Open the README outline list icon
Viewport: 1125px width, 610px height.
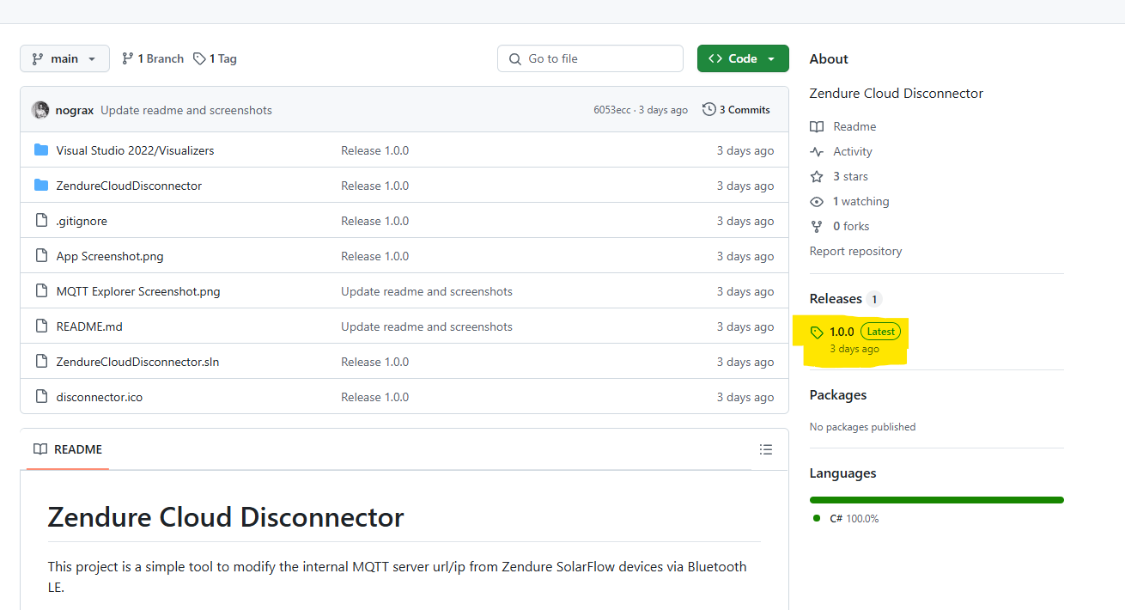(766, 449)
